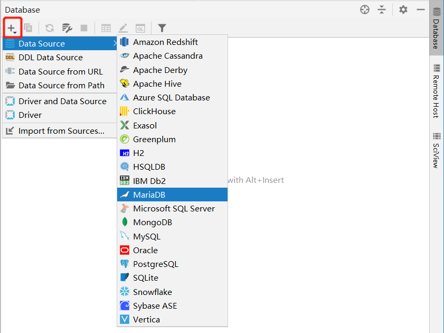Select DDL Data Source menu entry
The width and height of the screenshot is (444, 333).
(60, 58)
